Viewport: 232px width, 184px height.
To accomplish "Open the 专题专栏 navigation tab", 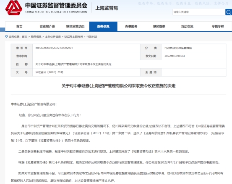I will (218, 26).
